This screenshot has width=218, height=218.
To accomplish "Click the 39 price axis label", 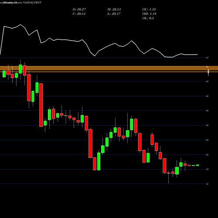I will (207, 111).
